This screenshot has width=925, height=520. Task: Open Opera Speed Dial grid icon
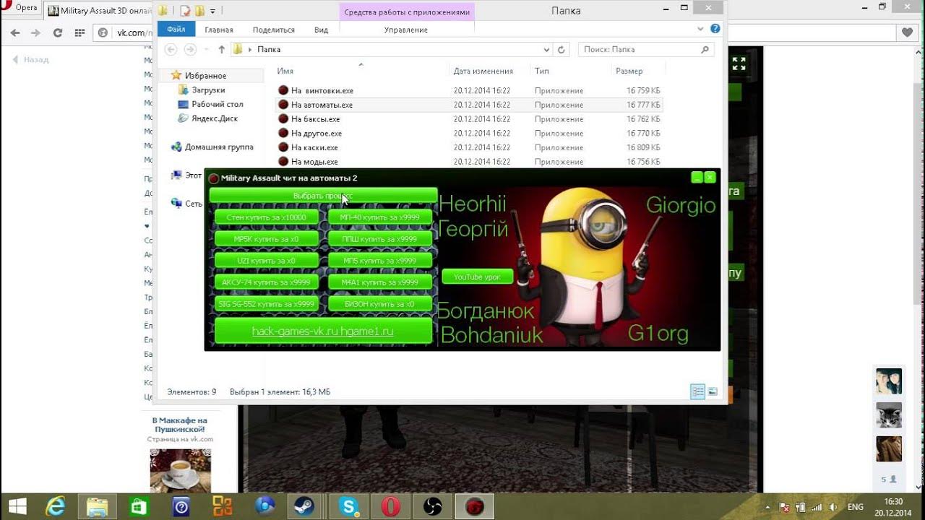coord(79,33)
